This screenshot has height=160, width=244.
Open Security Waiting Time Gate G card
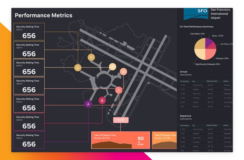click(29, 32)
